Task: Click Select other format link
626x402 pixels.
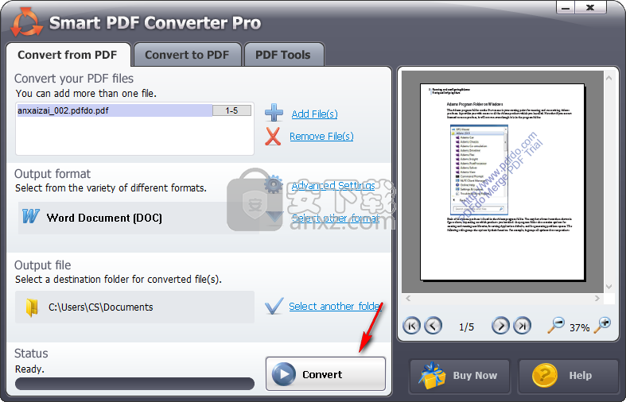Action: click(336, 218)
